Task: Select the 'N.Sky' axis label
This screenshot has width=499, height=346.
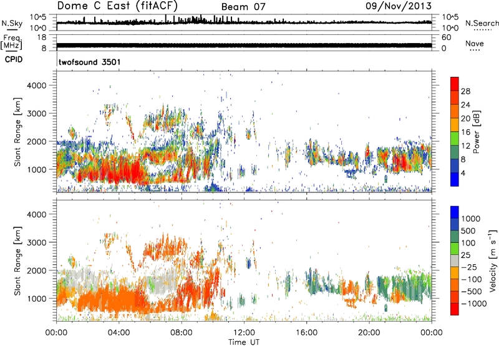Action: 12,24
